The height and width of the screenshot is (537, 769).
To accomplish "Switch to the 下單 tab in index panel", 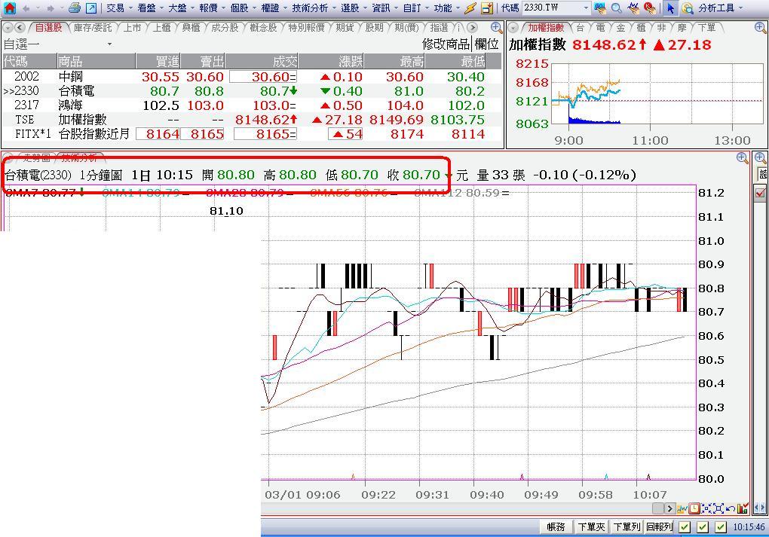I will tap(706, 27).
